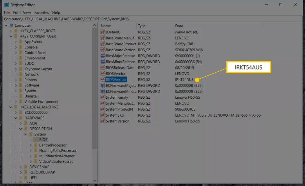Collapse the HKEY_CURRENT_USER key

[x=11, y=36]
